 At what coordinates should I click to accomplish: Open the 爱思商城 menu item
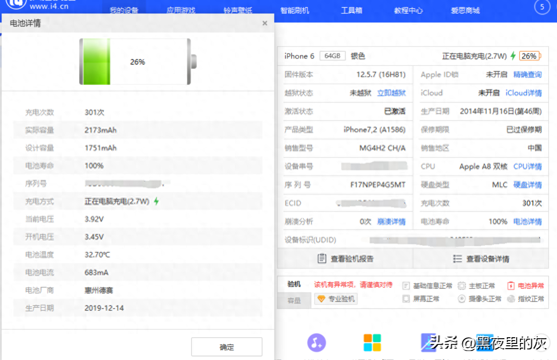click(x=465, y=10)
